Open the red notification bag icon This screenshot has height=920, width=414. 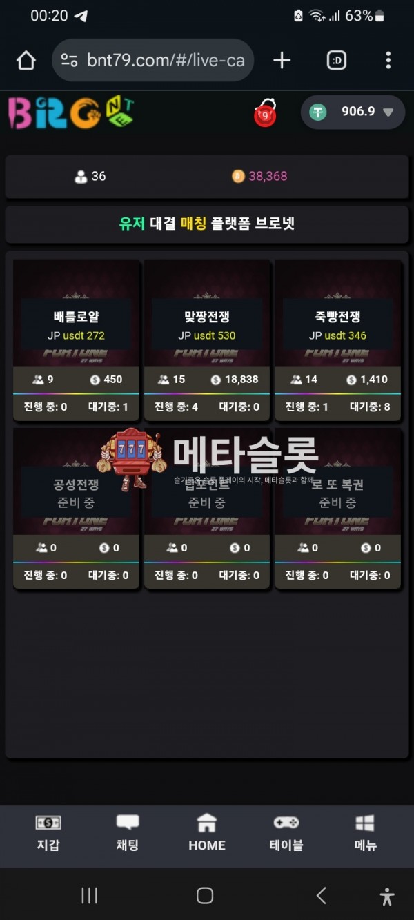click(x=265, y=113)
